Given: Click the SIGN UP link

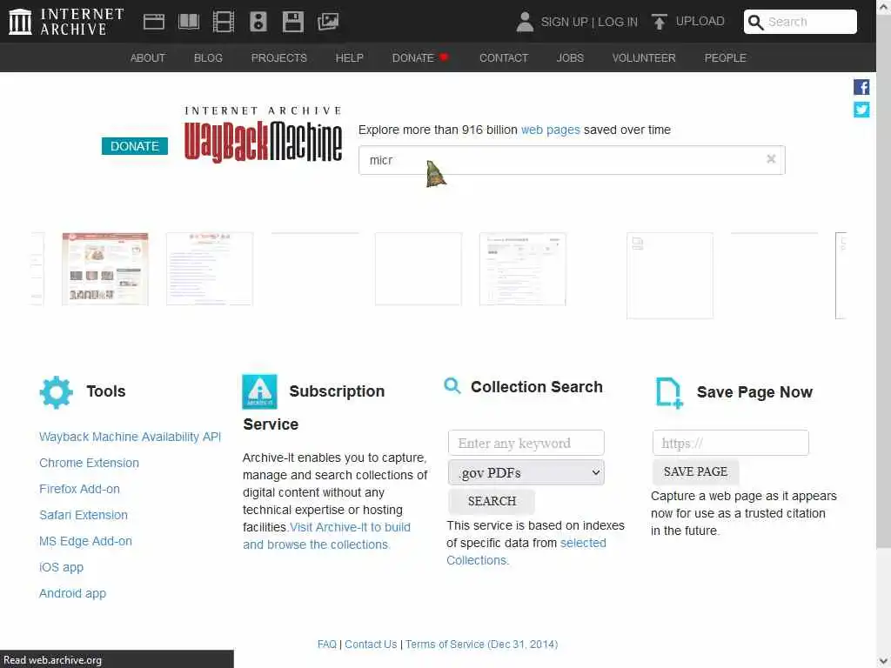Looking at the screenshot, I should tap(564, 22).
